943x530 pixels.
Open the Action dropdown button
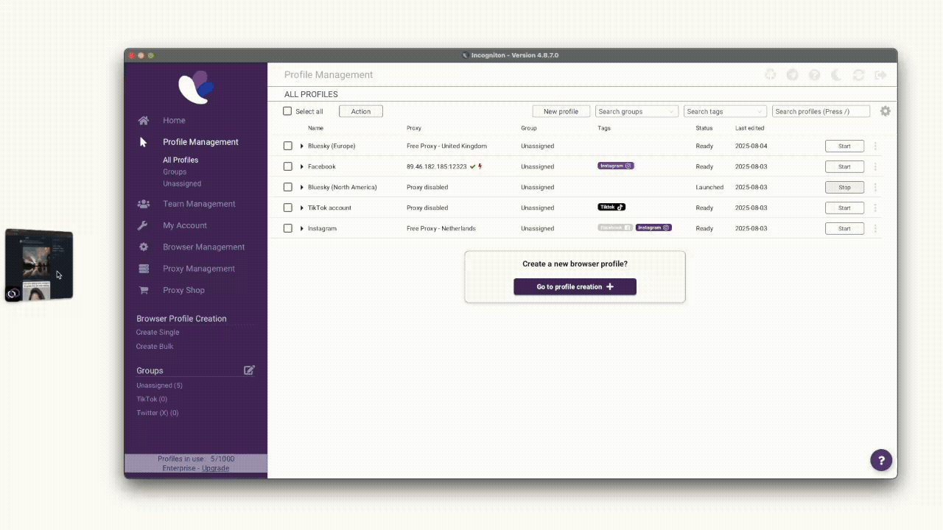361,111
